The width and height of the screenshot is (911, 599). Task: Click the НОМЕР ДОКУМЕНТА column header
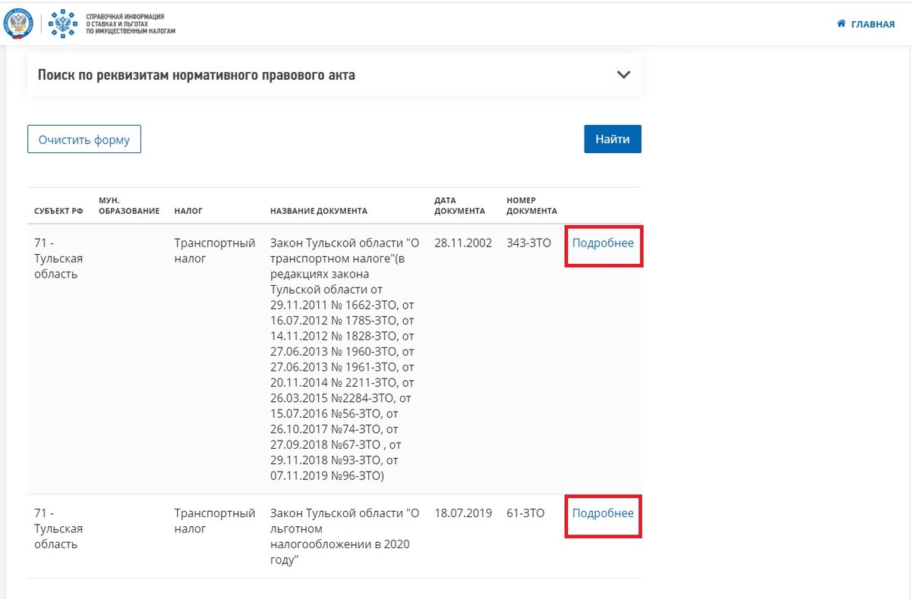531,205
